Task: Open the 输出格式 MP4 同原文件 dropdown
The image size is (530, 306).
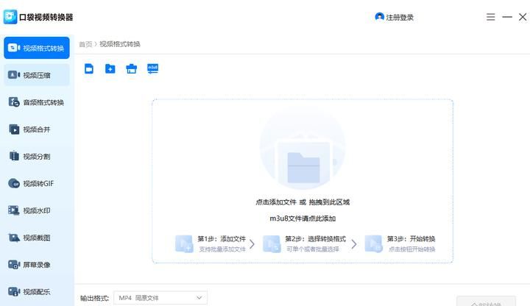Action: tap(160, 298)
